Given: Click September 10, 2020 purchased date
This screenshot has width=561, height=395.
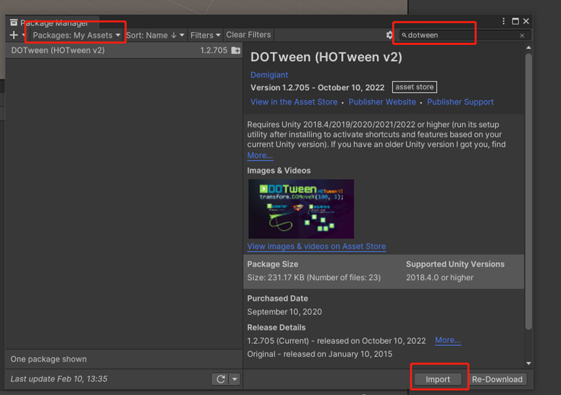Looking at the screenshot, I should click(285, 312).
